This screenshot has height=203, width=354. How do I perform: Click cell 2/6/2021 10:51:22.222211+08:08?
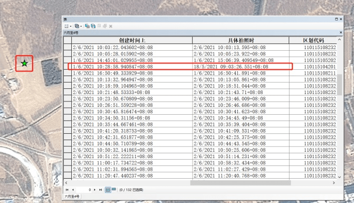[x=132, y=156]
